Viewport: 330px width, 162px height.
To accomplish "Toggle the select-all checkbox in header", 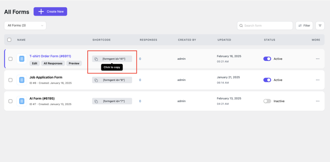I will pos(9,40).
